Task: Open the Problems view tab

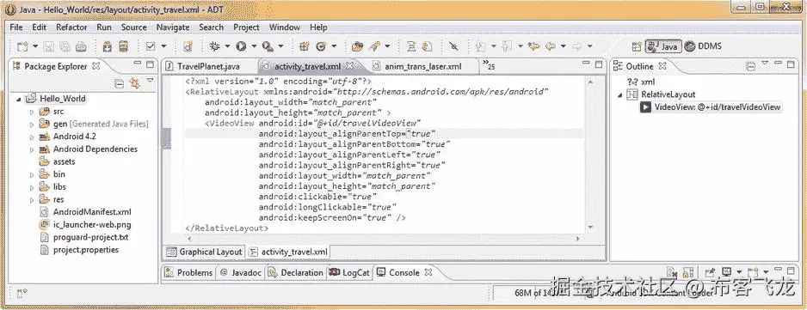Action: coord(189,273)
